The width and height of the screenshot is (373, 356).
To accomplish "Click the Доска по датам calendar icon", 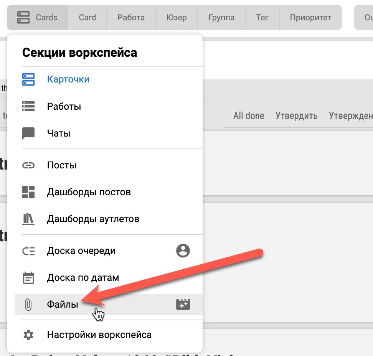I will 28,278.
